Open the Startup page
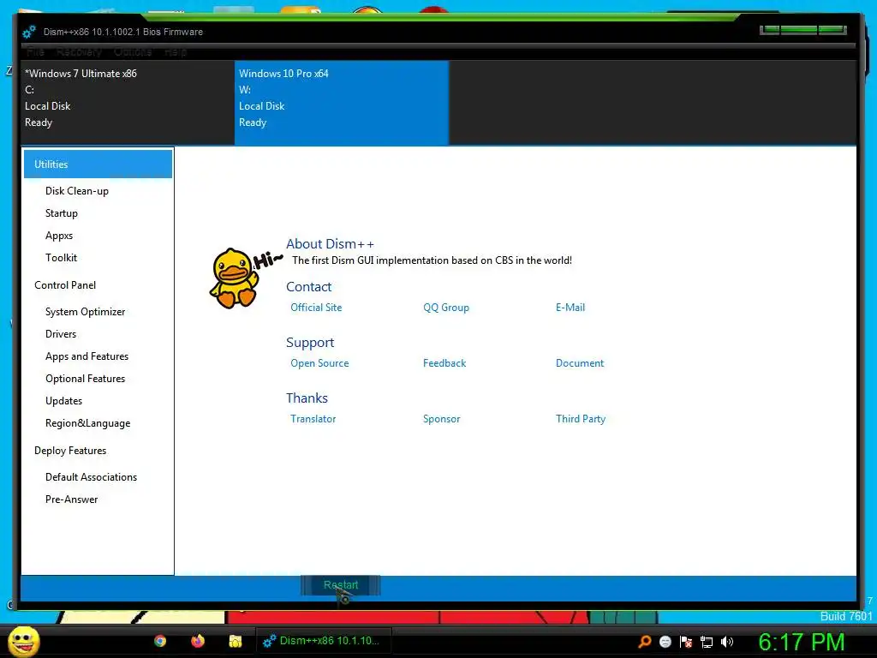The height and width of the screenshot is (658, 877). pyautogui.click(x=62, y=213)
